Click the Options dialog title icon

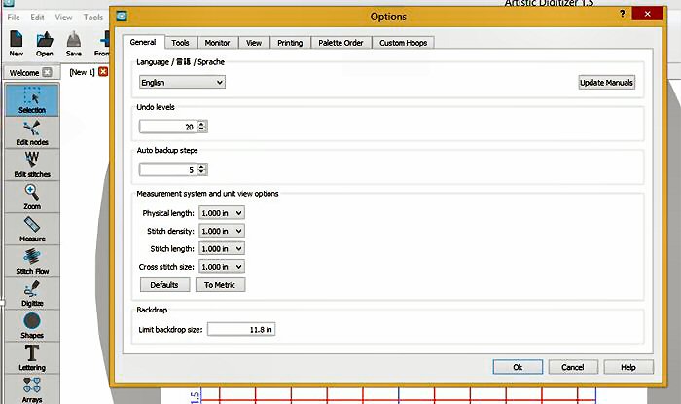122,17
